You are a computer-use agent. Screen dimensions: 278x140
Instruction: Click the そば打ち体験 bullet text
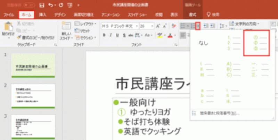tap(147, 122)
